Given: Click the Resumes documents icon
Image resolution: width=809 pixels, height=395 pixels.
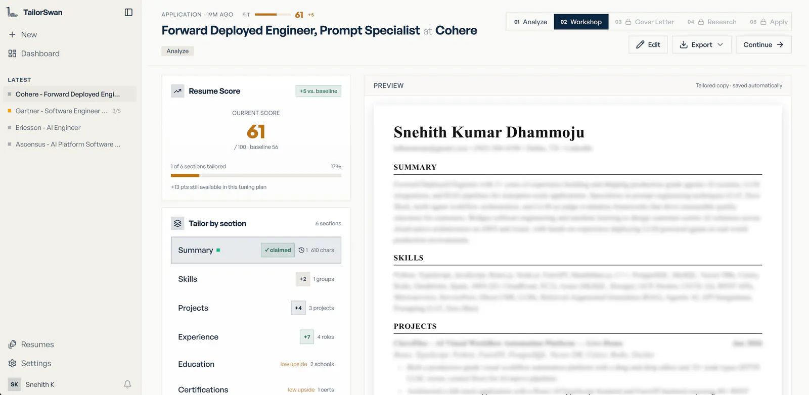Looking at the screenshot, I should 12,344.
